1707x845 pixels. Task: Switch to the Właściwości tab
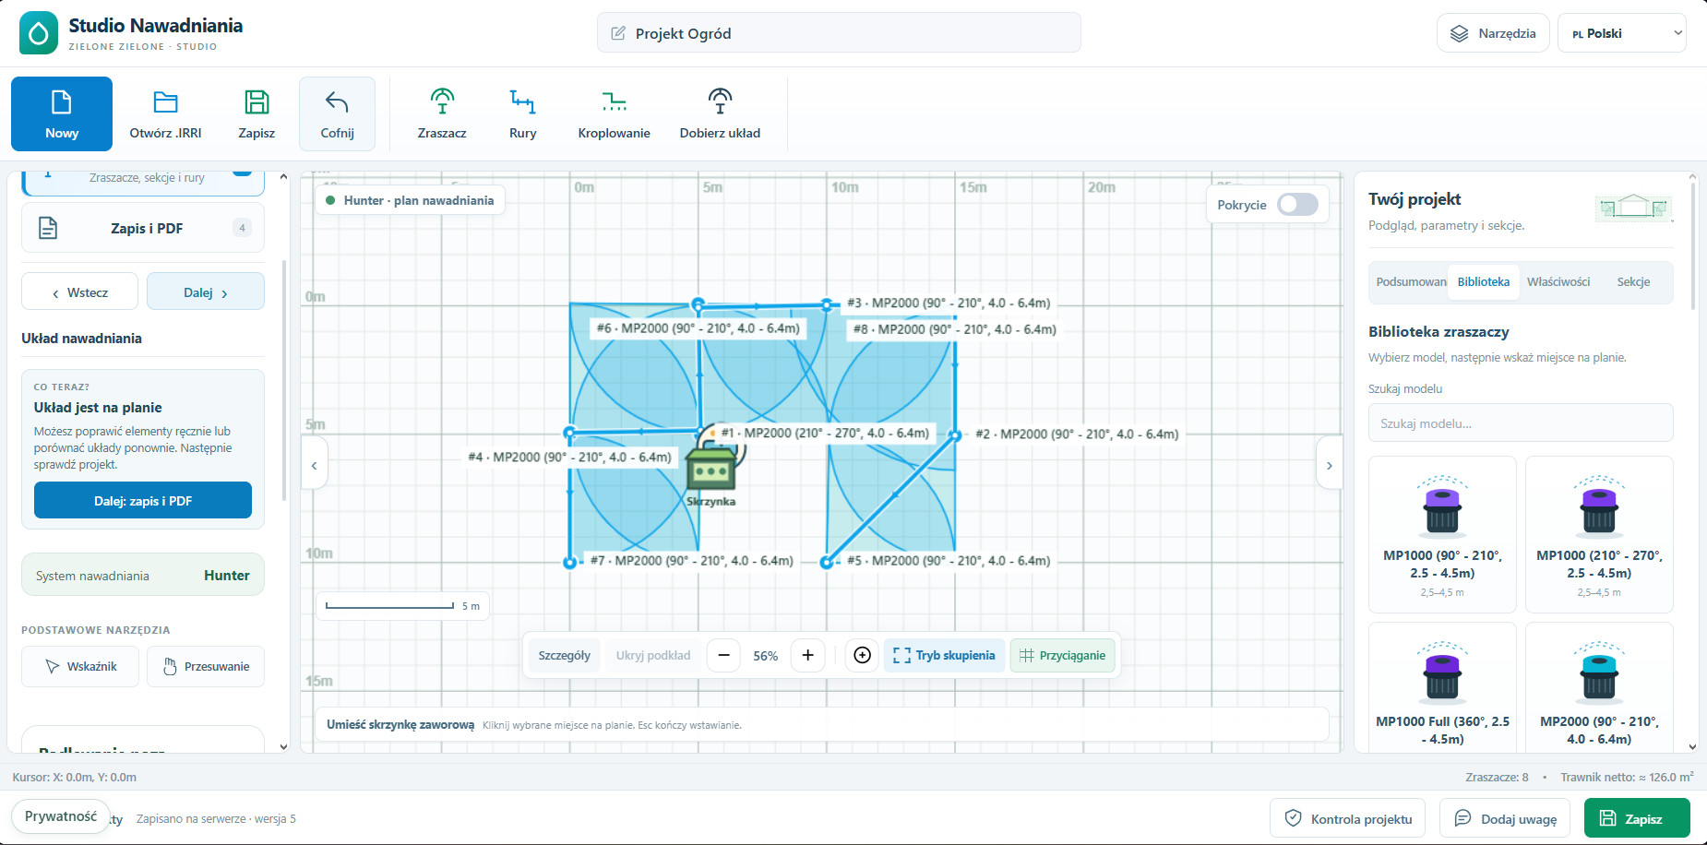click(x=1558, y=282)
